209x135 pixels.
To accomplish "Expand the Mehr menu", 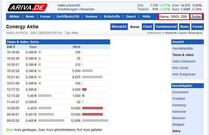I will click(146, 17).
